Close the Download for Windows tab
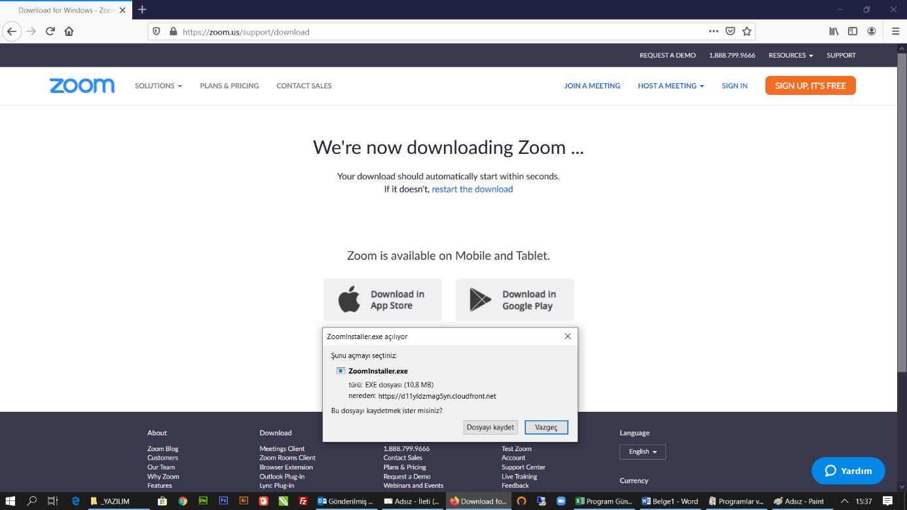Image resolution: width=907 pixels, height=510 pixels. point(122,10)
